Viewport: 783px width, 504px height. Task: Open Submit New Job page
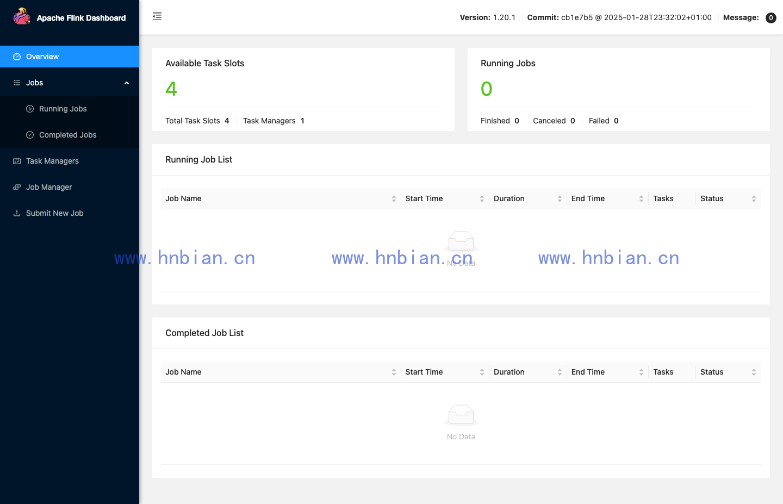point(70,213)
